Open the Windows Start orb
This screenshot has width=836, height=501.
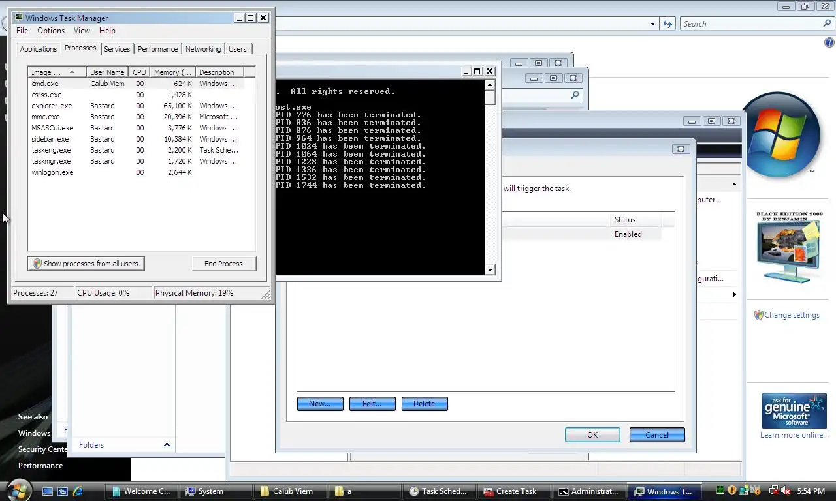[18, 491]
